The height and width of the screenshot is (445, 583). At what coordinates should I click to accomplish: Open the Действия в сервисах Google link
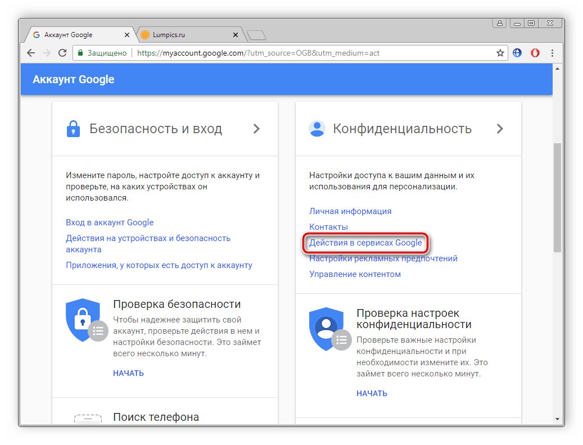(365, 243)
